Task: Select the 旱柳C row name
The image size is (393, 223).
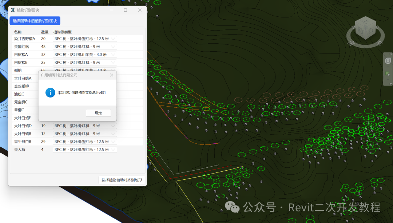Action: click(x=19, y=110)
